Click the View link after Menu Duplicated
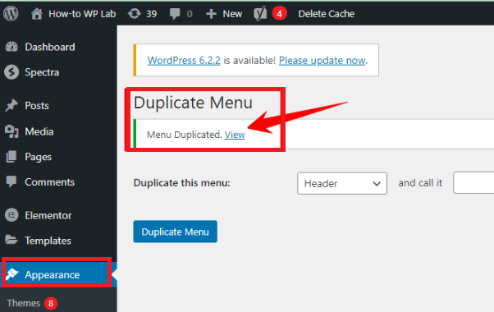494x312 pixels. click(235, 135)
